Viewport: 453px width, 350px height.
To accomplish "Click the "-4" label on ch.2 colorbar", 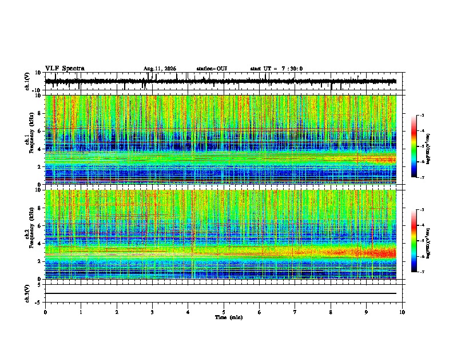I will click(422, 225).
